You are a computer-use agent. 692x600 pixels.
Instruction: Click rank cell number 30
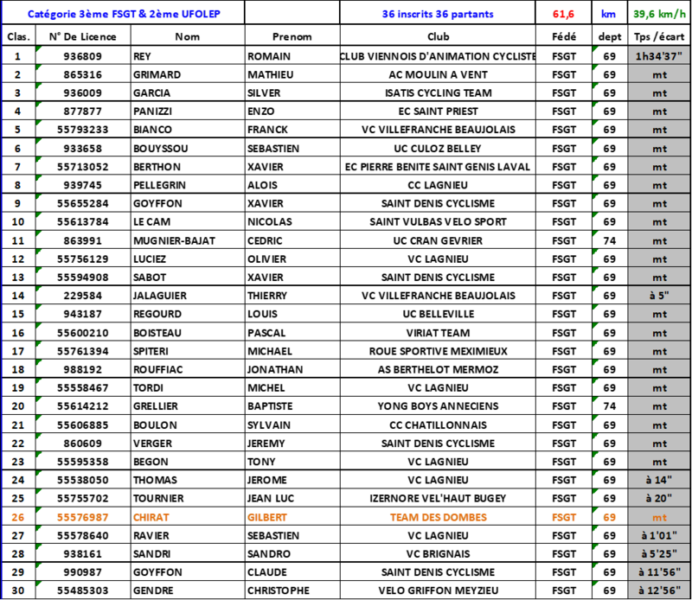[18, 590]
